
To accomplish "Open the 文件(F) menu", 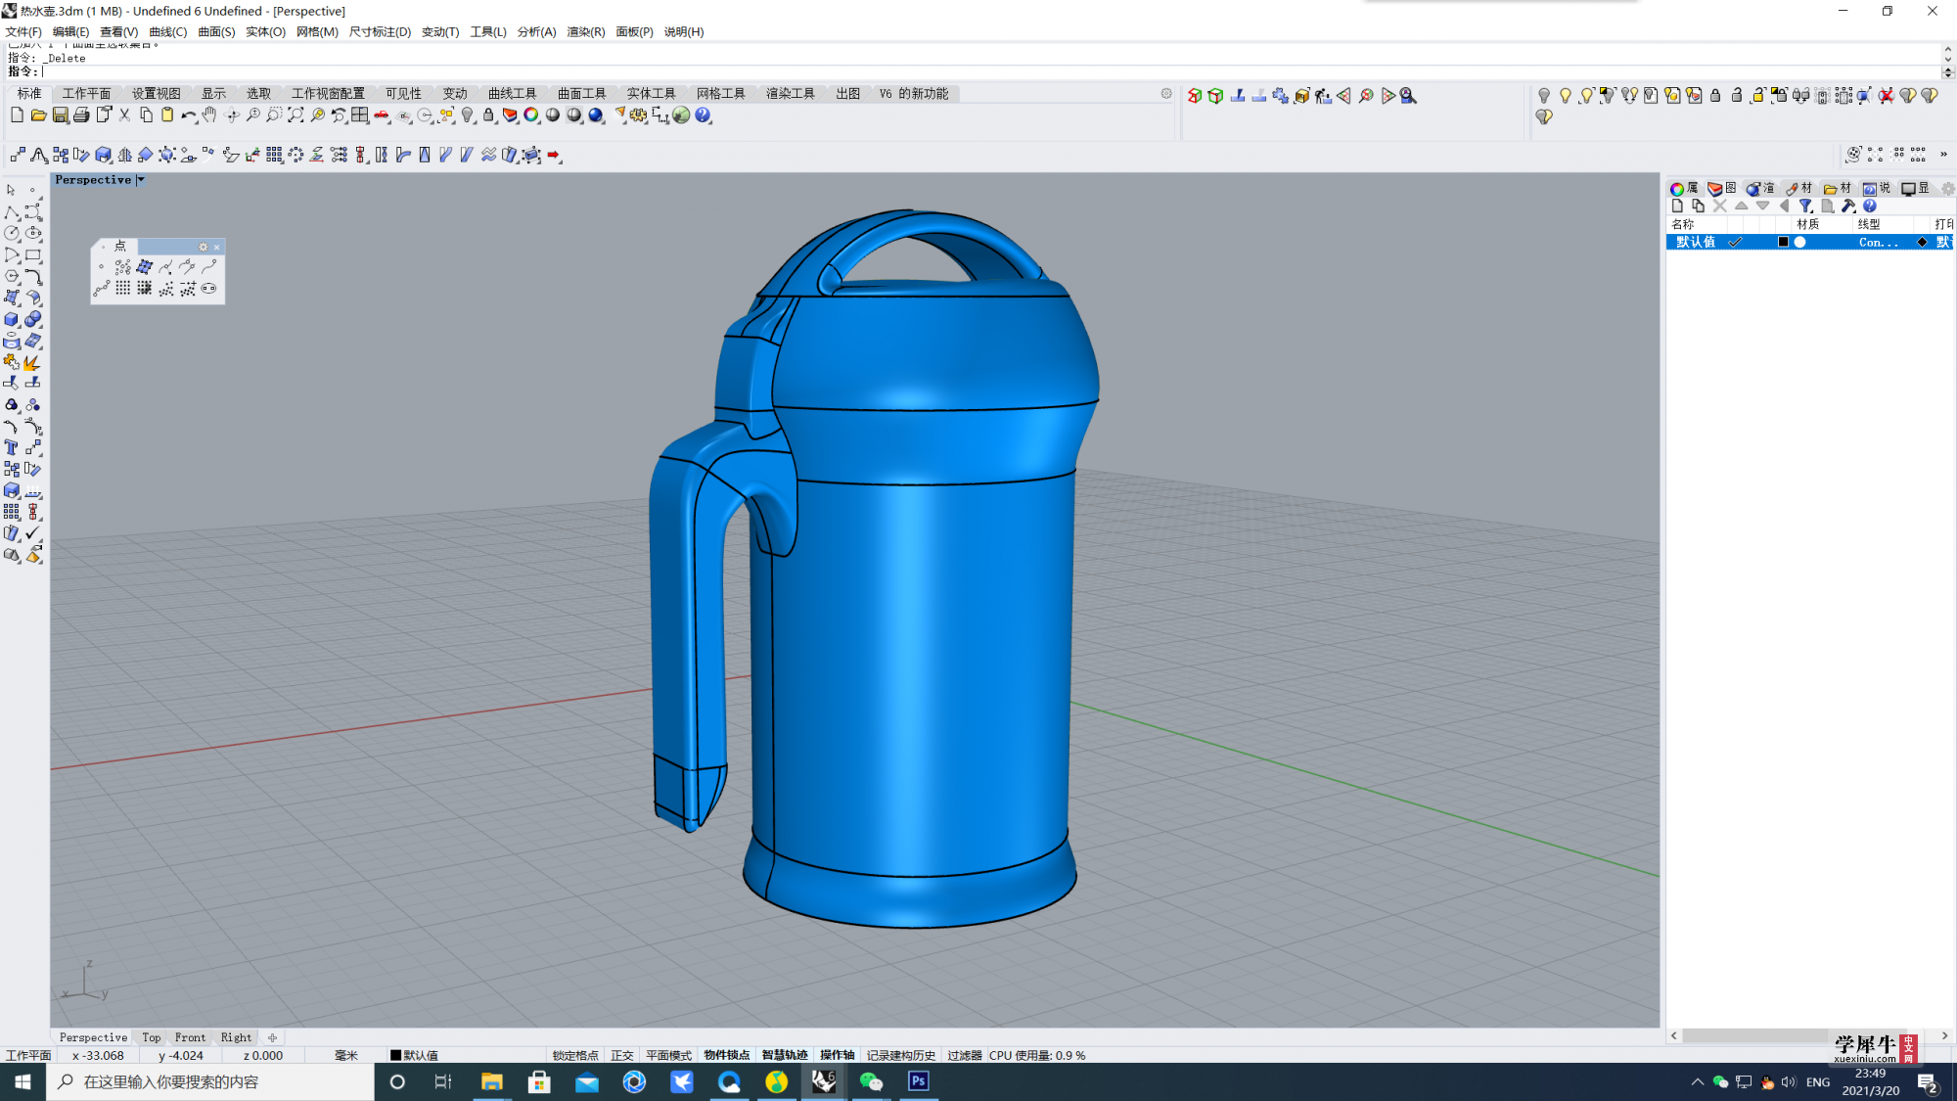I will pos(23,32).
